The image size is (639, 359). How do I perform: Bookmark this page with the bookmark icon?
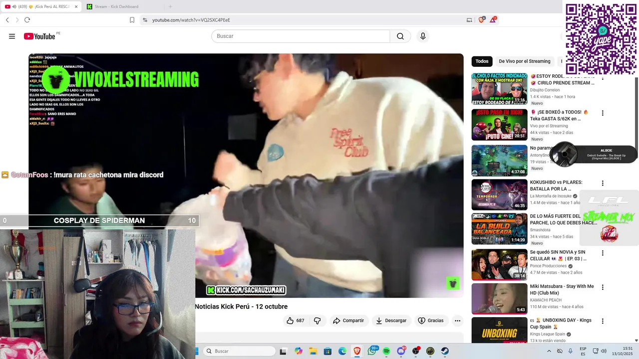(x=132, y=20)
